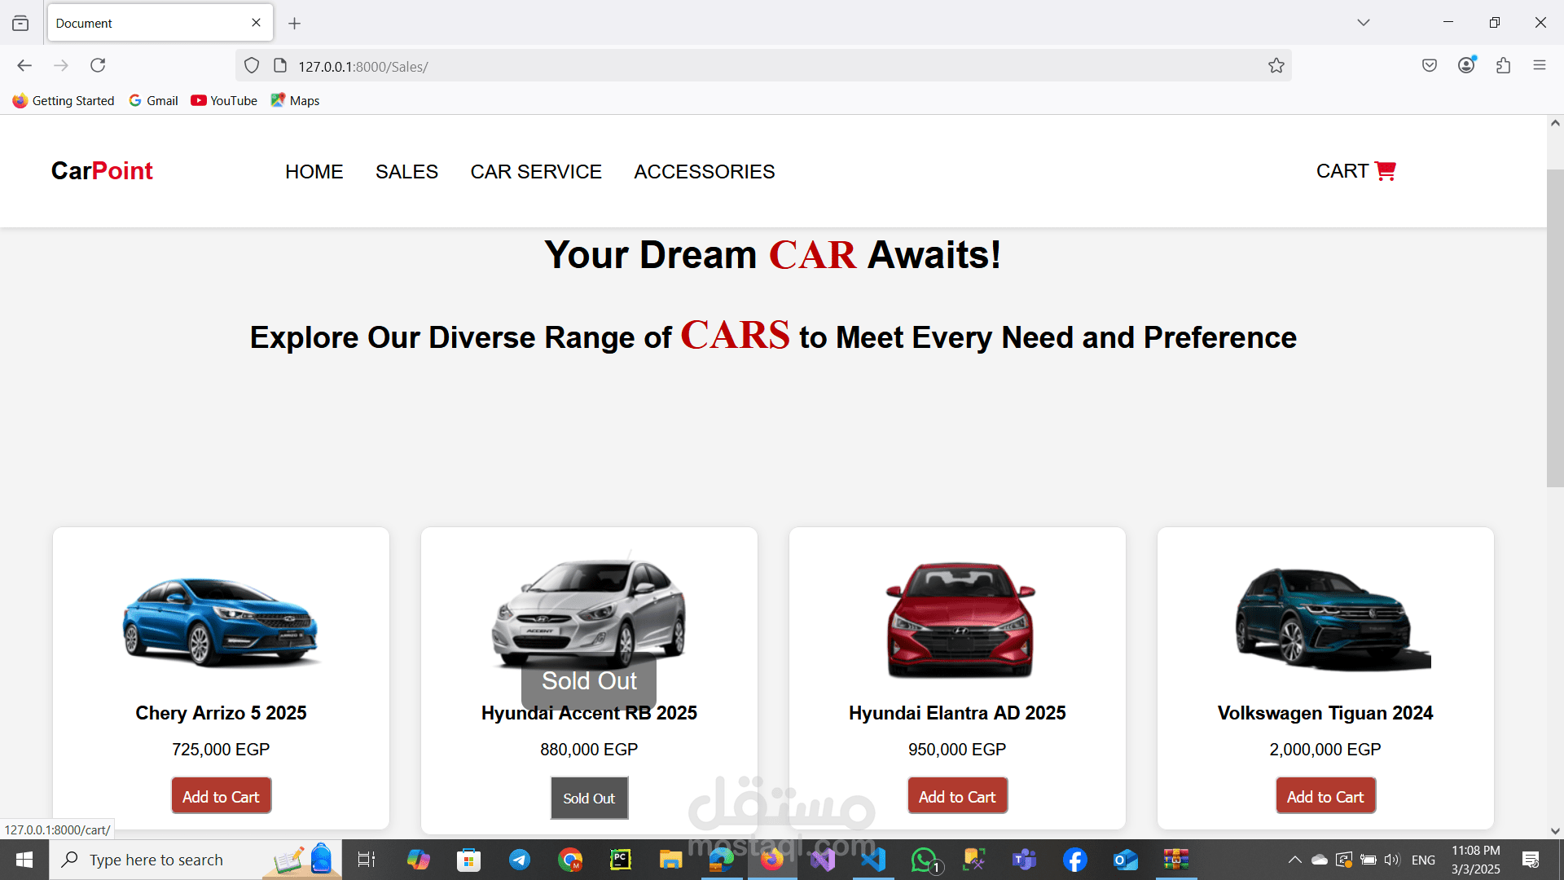Open Firefox account profile icon
This screenshot has height=880, width=1564.
point(1466,65)
